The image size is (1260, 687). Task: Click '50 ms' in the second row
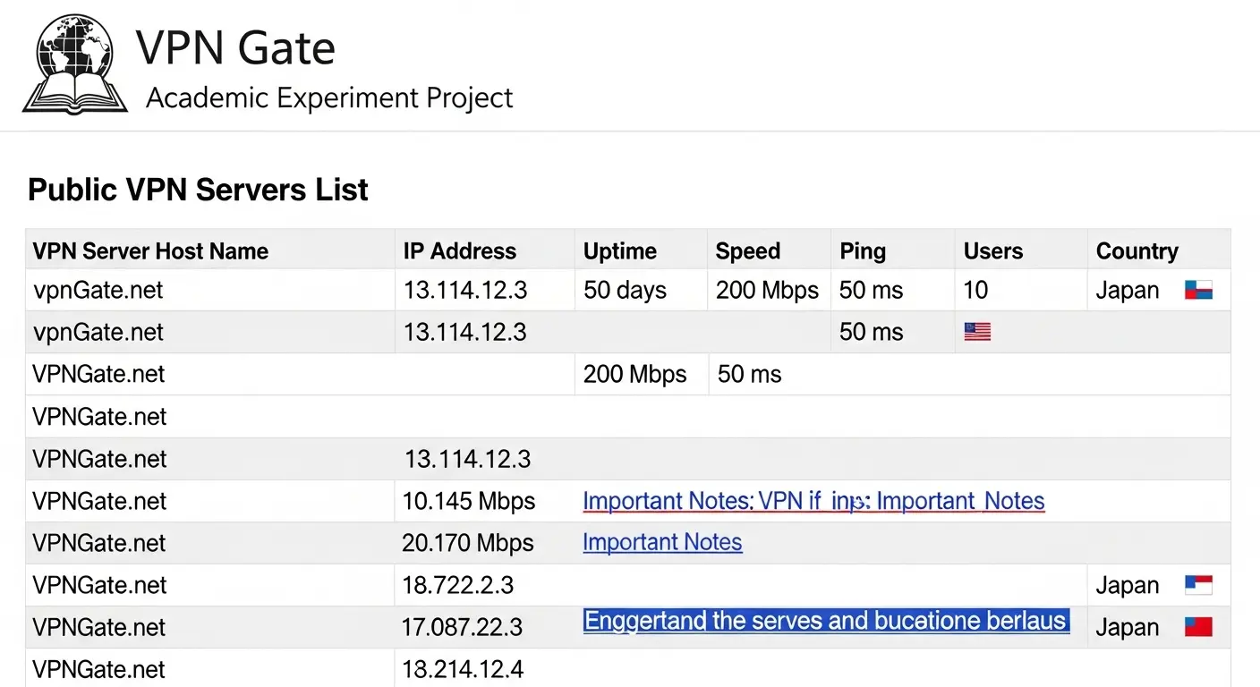872,333
